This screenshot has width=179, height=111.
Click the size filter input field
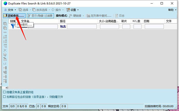[x=109, y=27]
